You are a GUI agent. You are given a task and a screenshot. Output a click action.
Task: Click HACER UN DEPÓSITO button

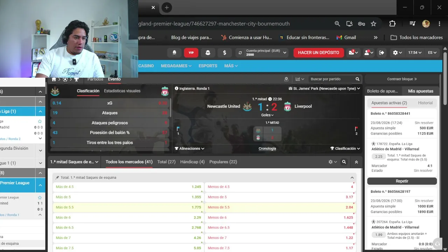point(318,52)
